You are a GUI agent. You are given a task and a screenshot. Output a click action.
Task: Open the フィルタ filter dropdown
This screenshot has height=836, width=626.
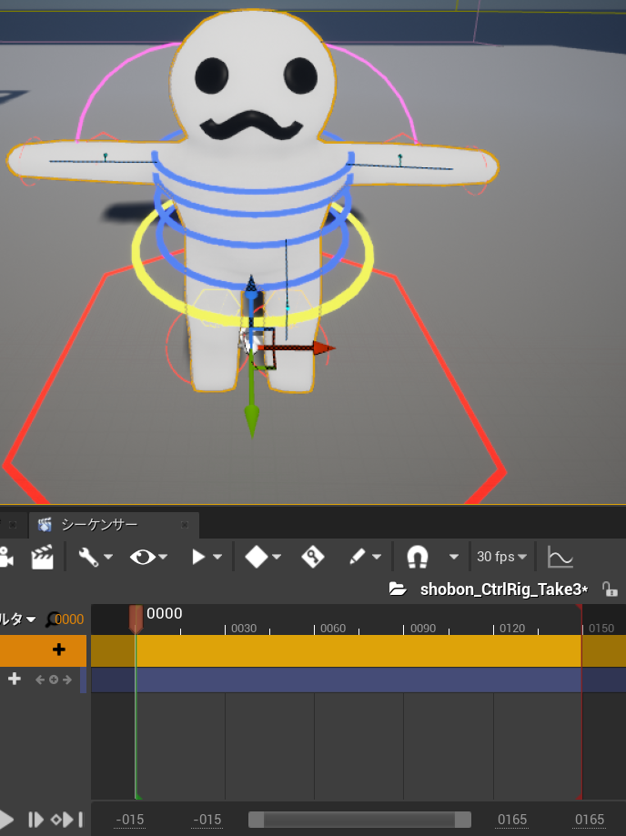tap(17, 619)
